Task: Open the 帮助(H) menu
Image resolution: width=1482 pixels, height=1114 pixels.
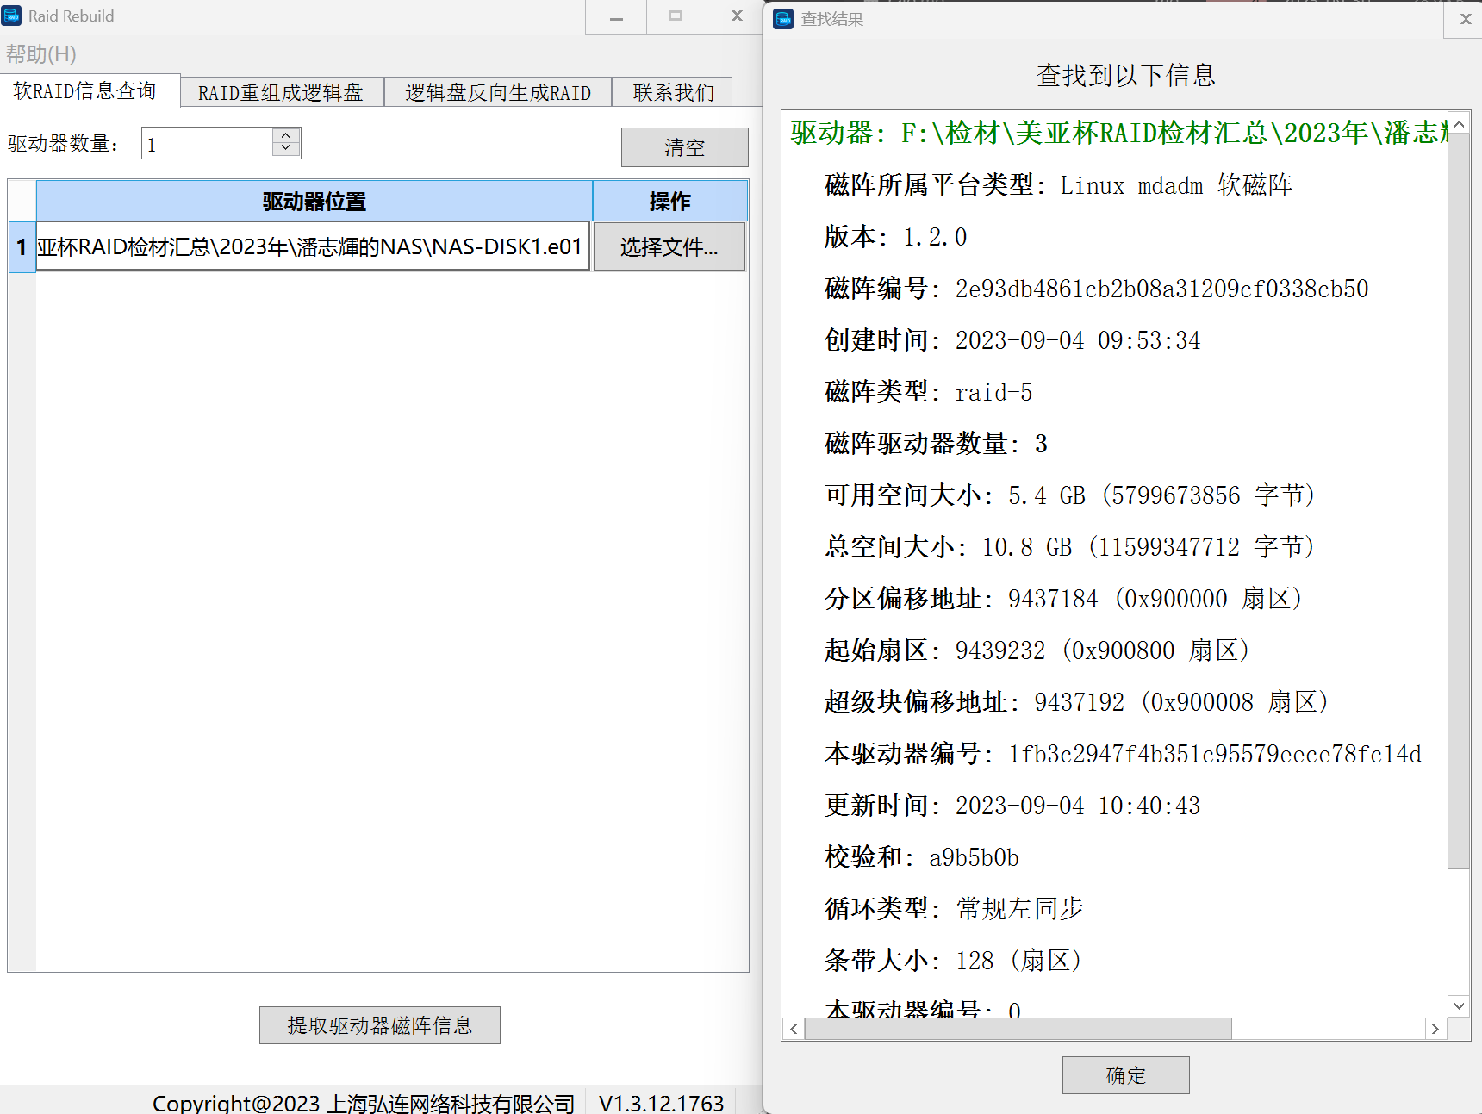Action: [41, 54]
